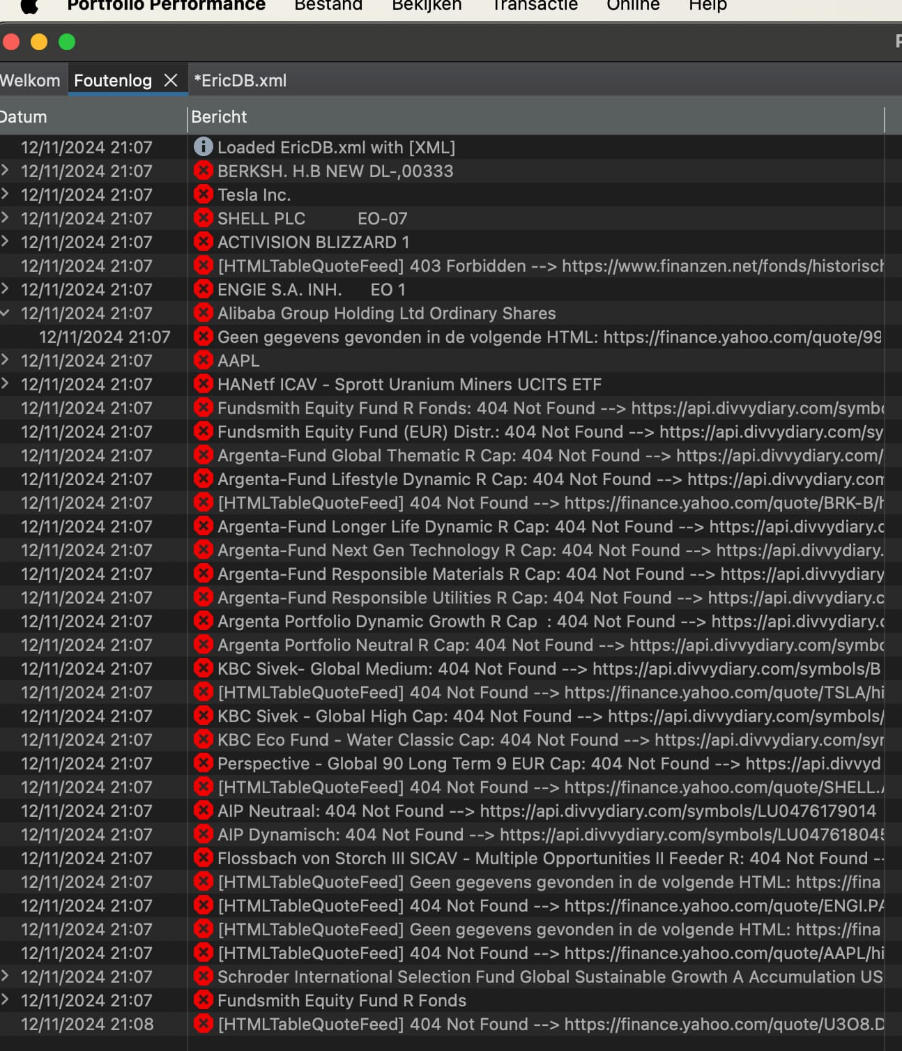Image resolution: width=902 pixels, height=1051 pixels.
Task: Click the error icon beside Tesla Inc.
Action: point(203,194)
